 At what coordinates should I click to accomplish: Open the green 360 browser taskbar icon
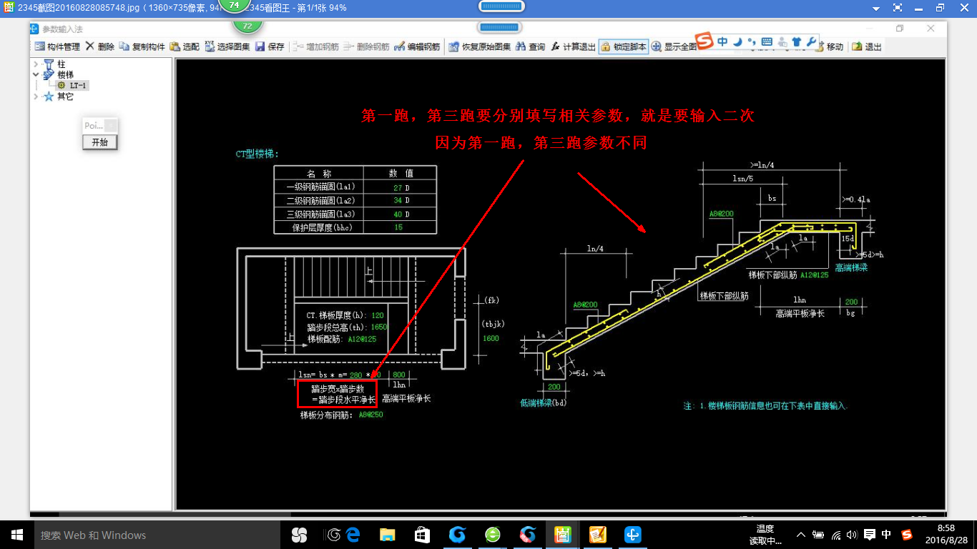pos(493,535)
